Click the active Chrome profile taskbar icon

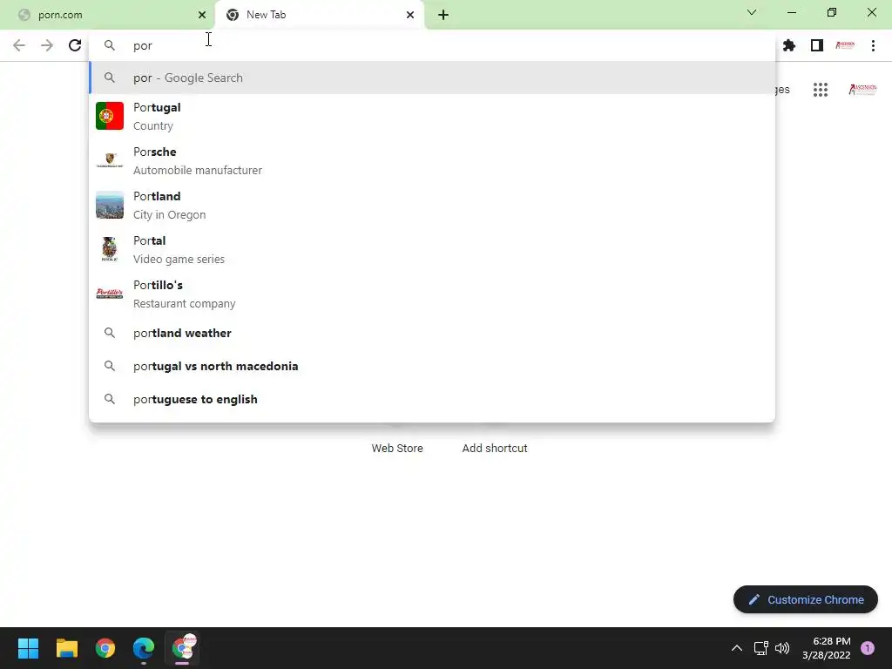pyautogui.click(x=183, y=647)
